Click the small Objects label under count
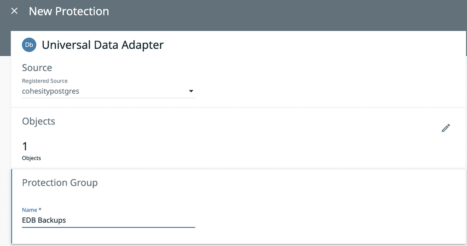The height and width of the screenshot is (246, 467). coord(32,158)
